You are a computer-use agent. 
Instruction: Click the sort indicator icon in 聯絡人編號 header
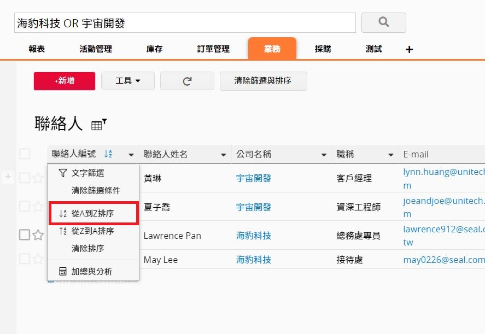(x=108, y=154)
